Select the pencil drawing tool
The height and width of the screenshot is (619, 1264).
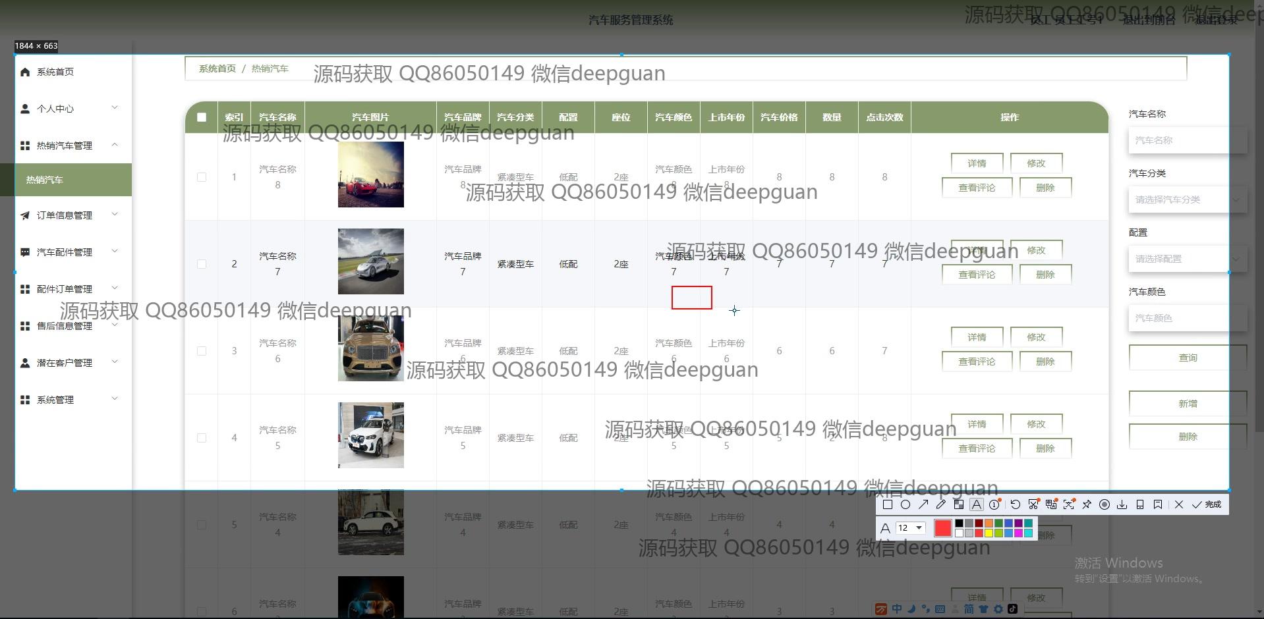tap(941, 504)
